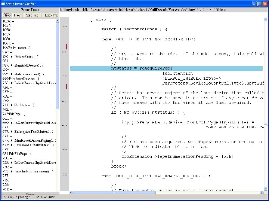Click the if ( NT_SUCCESS(ntStatus) ) line
The image size is (269, 202).
click(x=148, y=113)
